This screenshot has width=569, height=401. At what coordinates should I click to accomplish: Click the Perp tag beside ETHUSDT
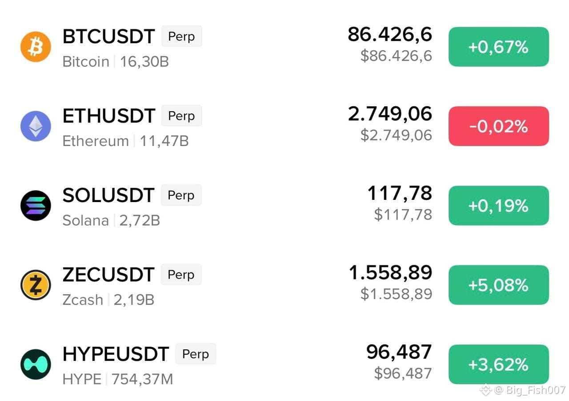[181, 116]
